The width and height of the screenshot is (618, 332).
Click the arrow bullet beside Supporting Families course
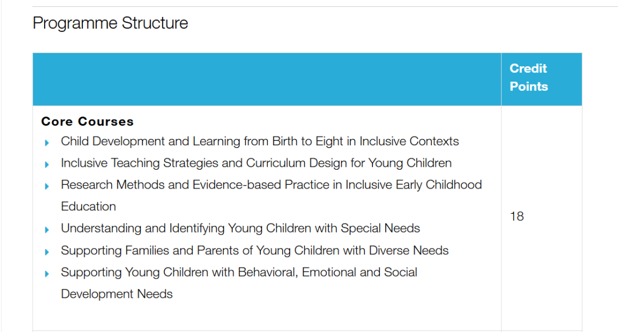tap(47, 251)
